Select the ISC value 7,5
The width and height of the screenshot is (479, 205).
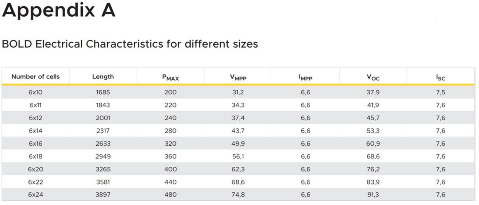click(440, 92)
